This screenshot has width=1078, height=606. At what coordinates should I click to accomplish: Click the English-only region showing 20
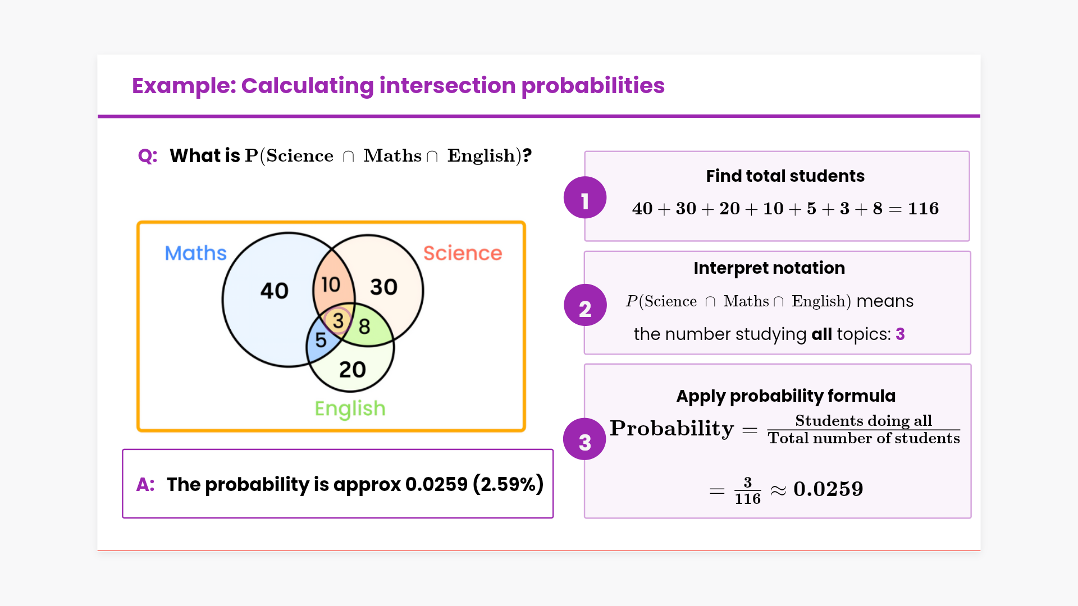pyautogui.click(x=353, y=369)
